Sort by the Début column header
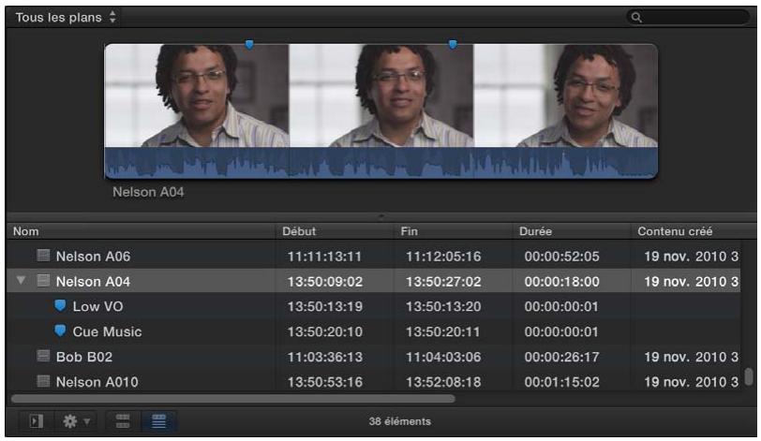 [334, 231]
